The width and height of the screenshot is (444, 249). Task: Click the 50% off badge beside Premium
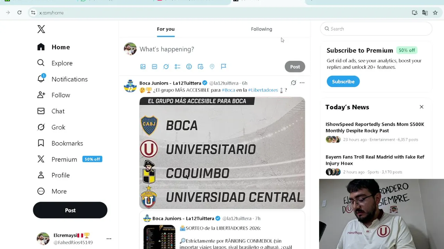pyautogui.click(x=92, y=159)
